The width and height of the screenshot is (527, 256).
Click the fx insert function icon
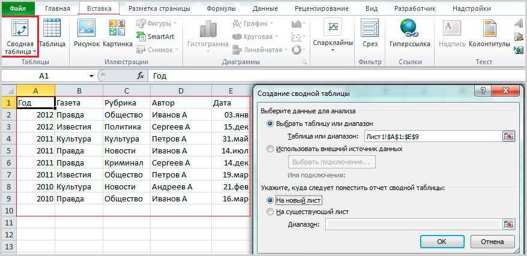[140, 76]
